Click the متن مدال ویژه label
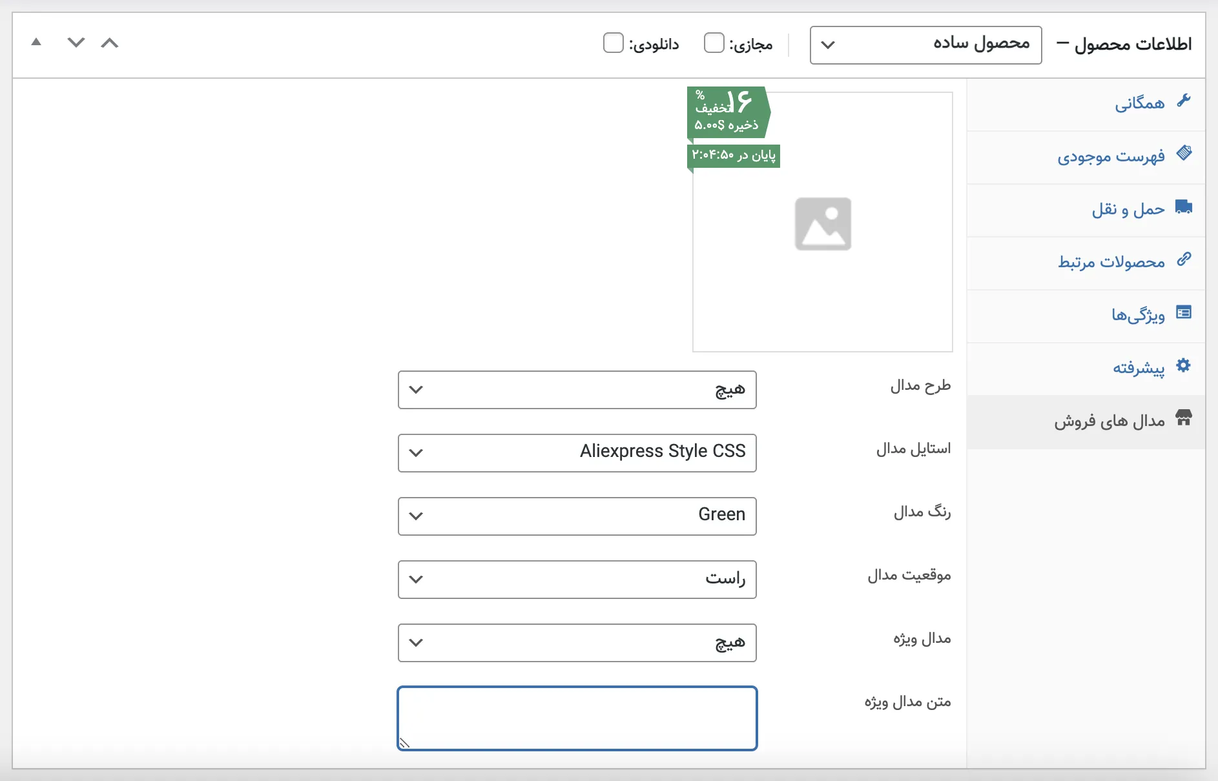This screenshot has height=781, width=1218. 907,702
